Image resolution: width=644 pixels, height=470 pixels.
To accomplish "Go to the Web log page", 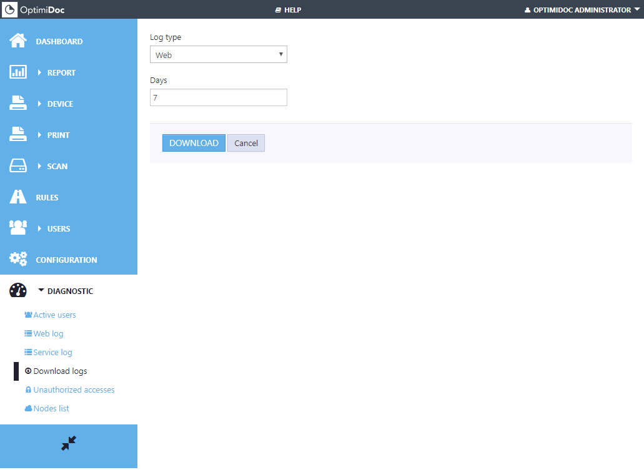I will (48, 334).
